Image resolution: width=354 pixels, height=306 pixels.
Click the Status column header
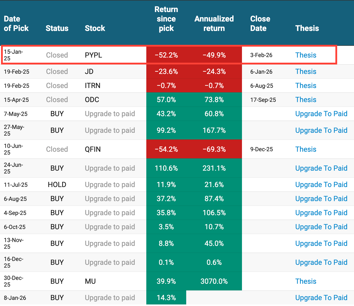pyautogui.click(x=57, y=28)
